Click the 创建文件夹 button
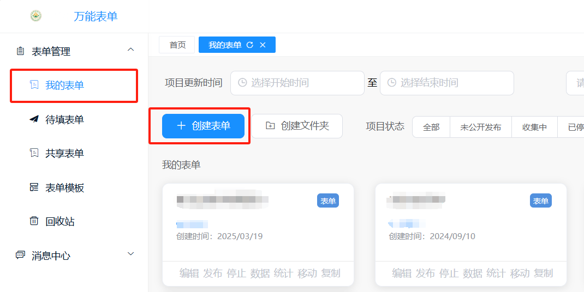Viewport: 584px width, 292px height. (297, 126)
